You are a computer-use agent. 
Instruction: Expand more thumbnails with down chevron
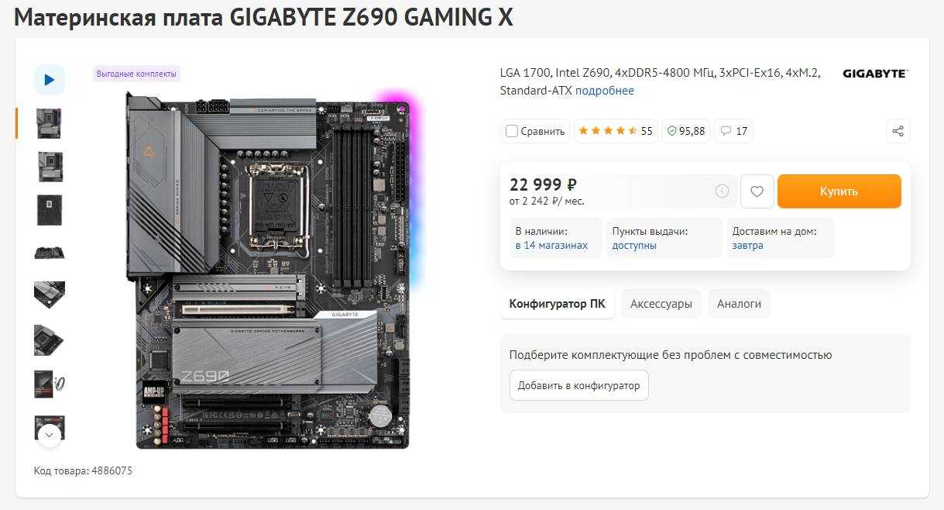pos(50,435)
